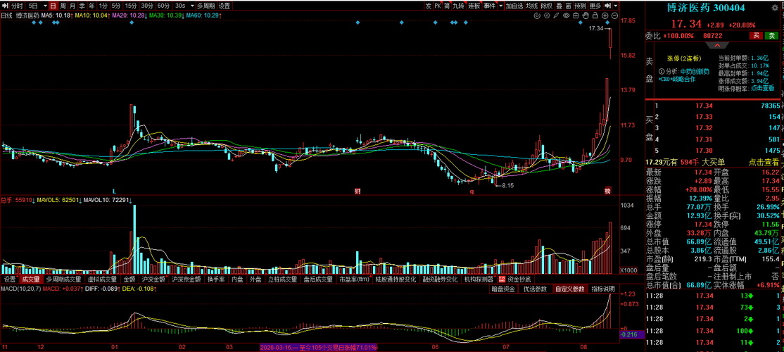The width and height of the screenshot is (784, 352).
Task: Open the dropdown arrow next to 事件
Action: (500, 6)
